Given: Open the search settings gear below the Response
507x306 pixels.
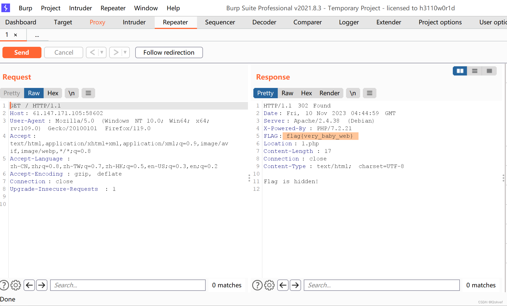Looking at the screenshot, I should coord(269,285).
